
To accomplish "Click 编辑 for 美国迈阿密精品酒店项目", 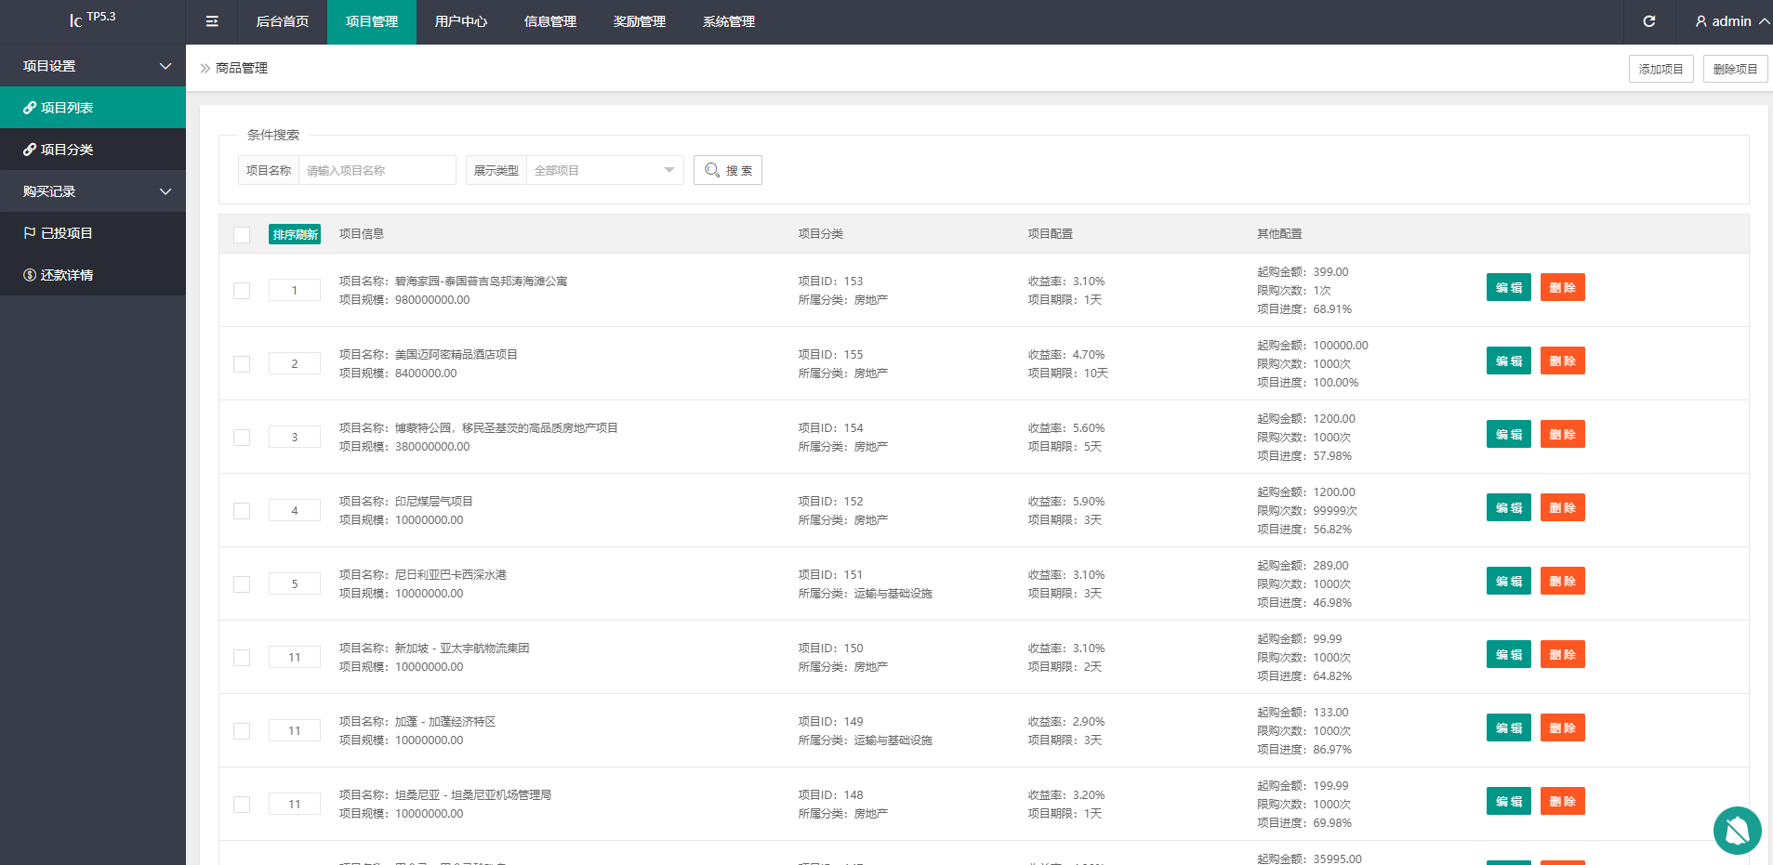I will tap(1508, 361).
